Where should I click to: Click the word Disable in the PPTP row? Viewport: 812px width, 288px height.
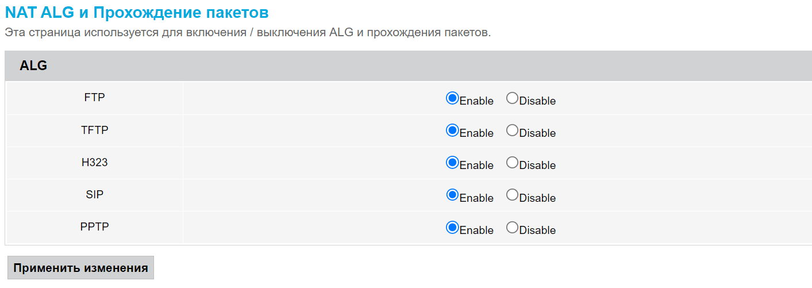click(x=537, y=230)
